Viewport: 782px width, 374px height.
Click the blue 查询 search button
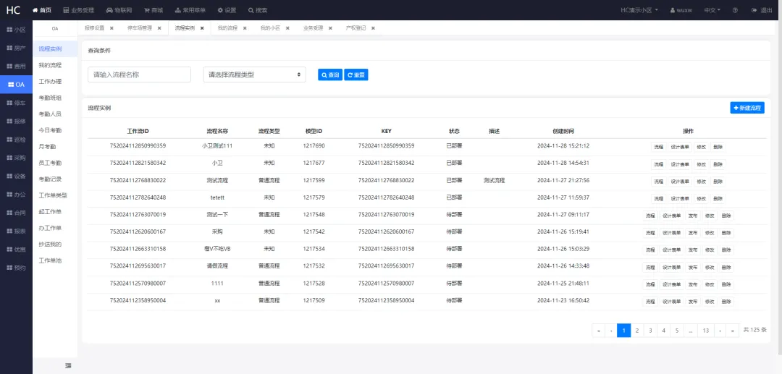coord(329,75)
